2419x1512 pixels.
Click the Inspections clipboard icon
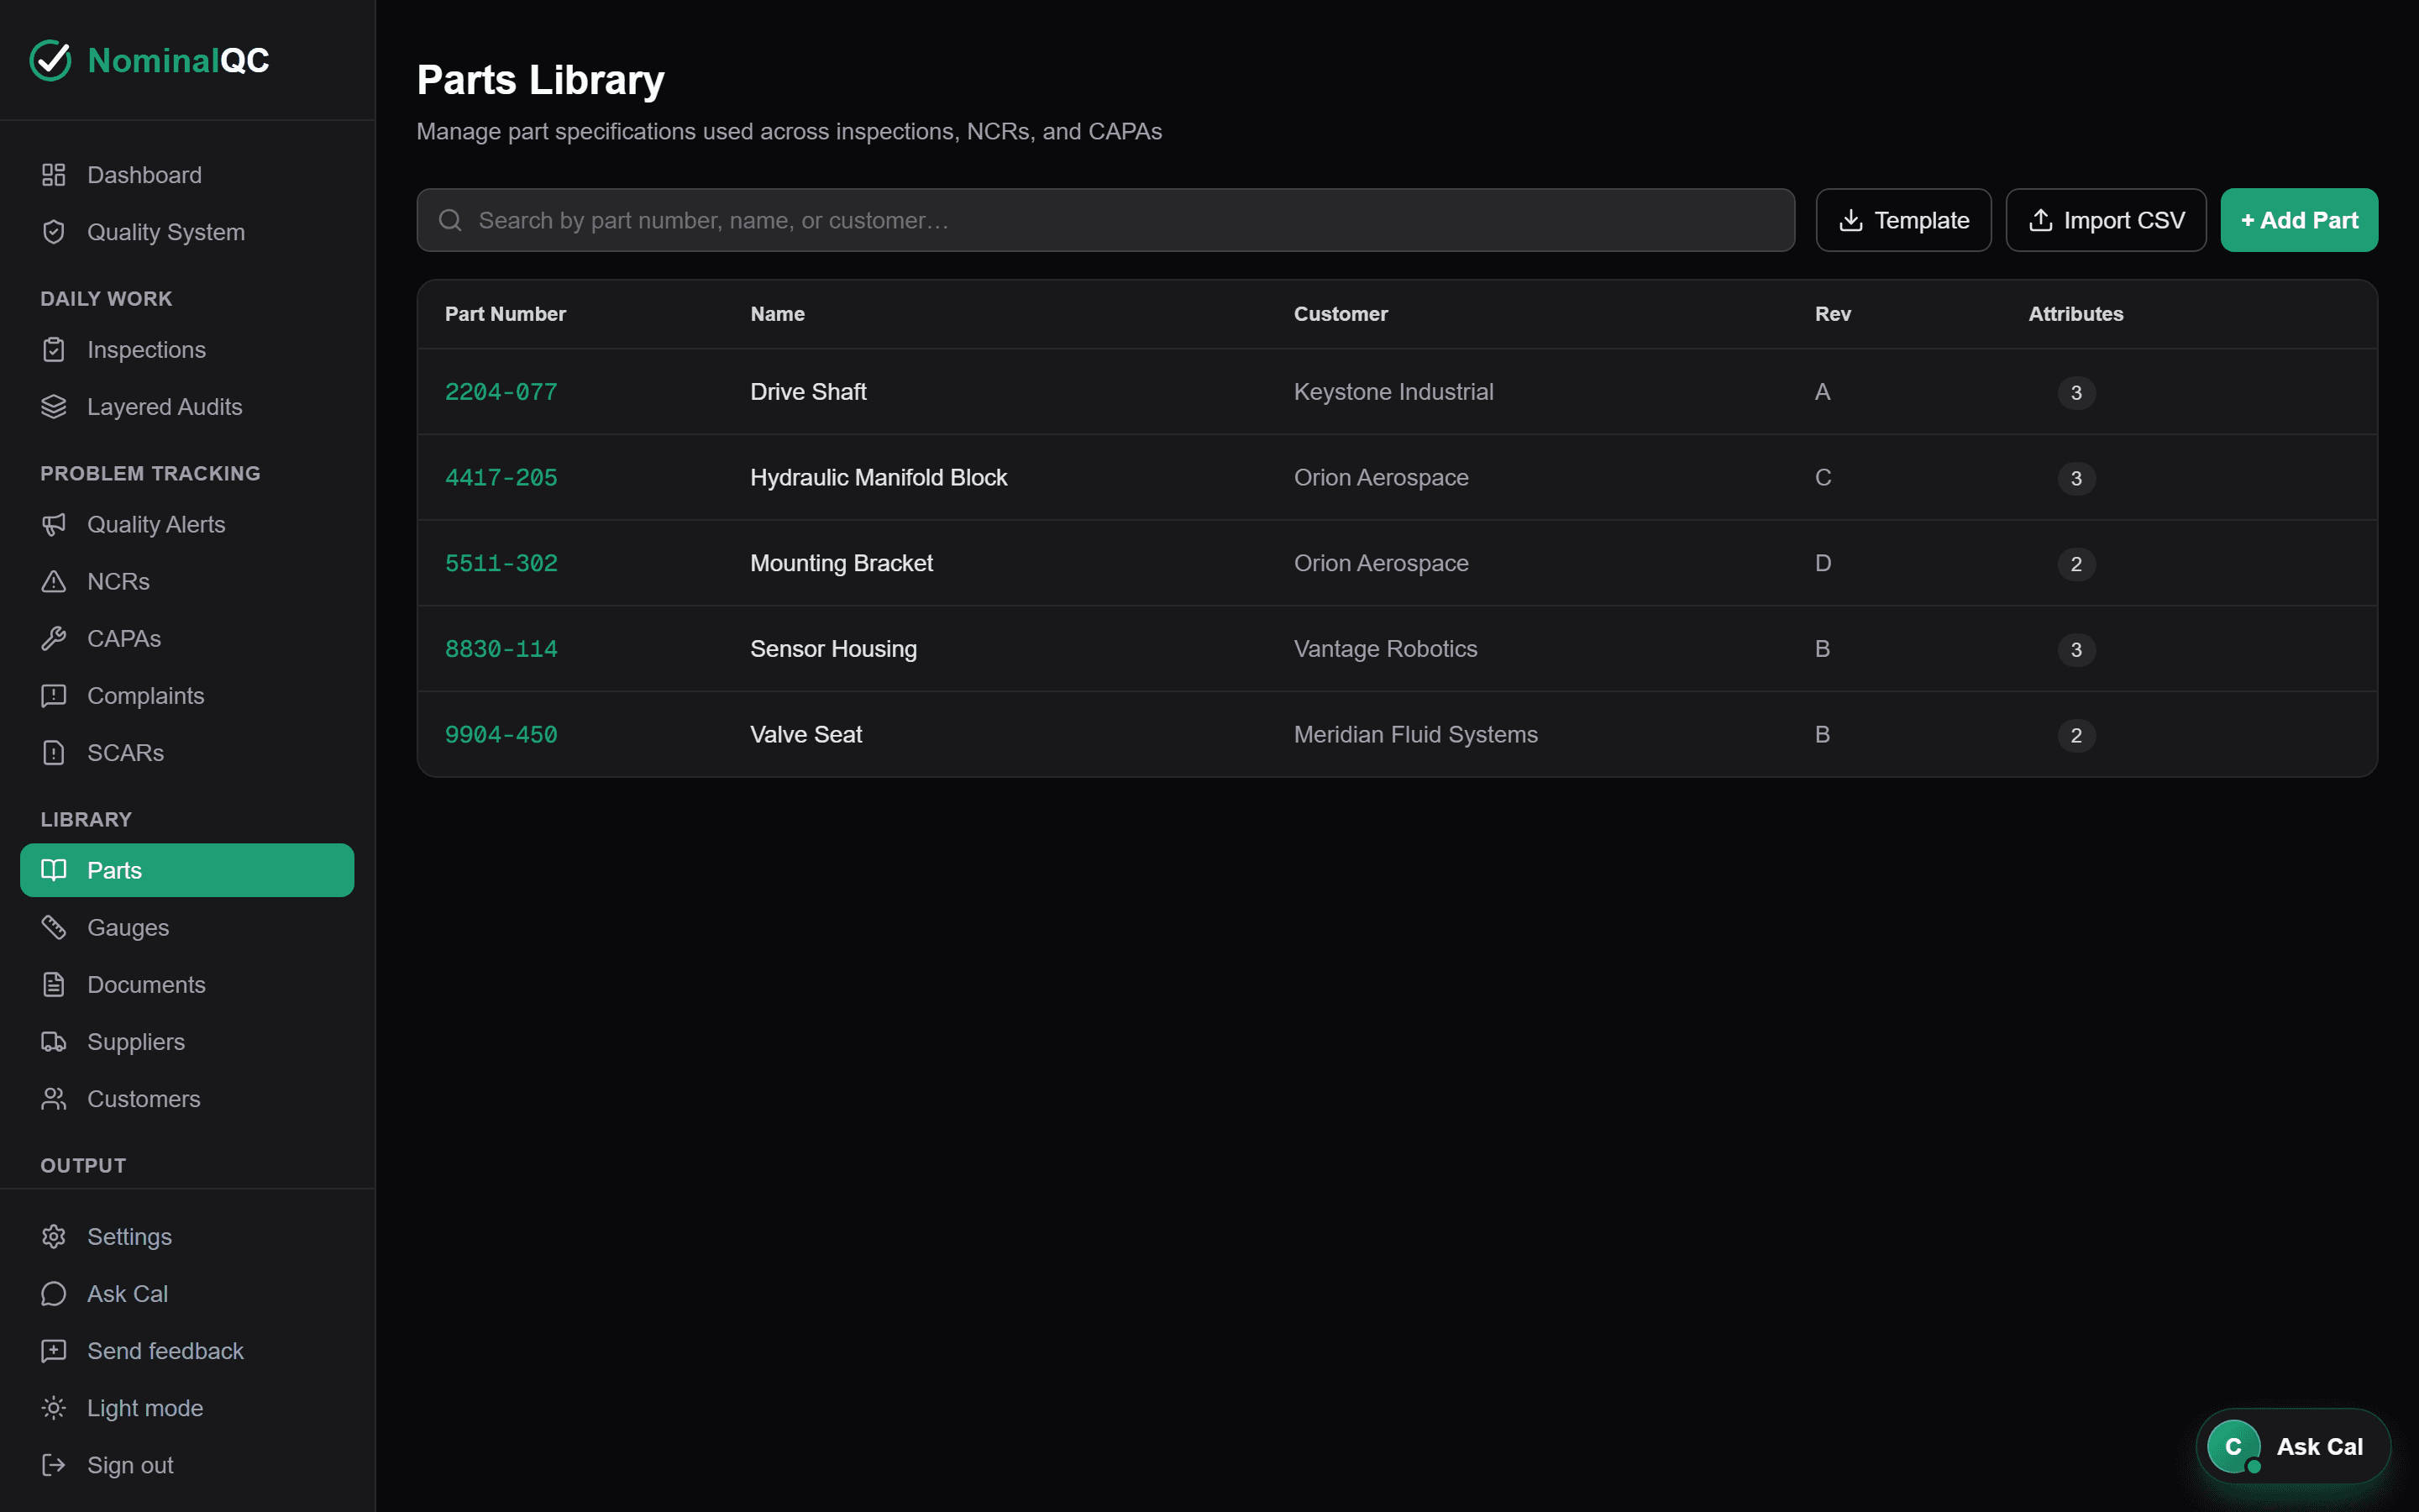point(54,350)
